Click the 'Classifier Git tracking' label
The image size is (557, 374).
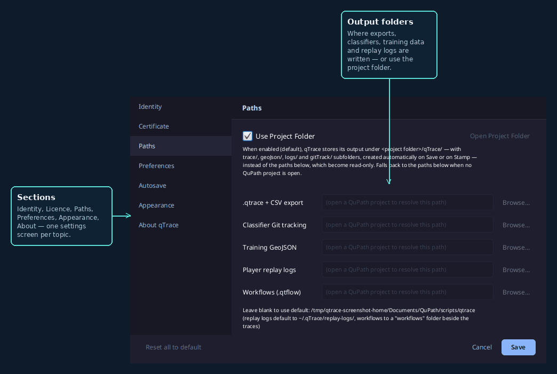click(274, 225)
